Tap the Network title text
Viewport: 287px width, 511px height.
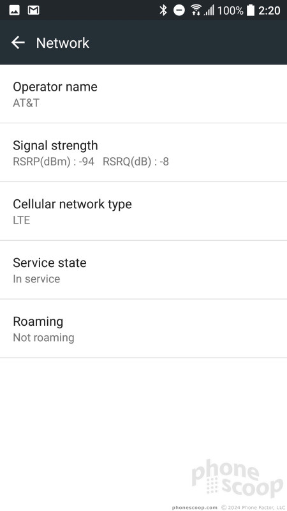63,43
